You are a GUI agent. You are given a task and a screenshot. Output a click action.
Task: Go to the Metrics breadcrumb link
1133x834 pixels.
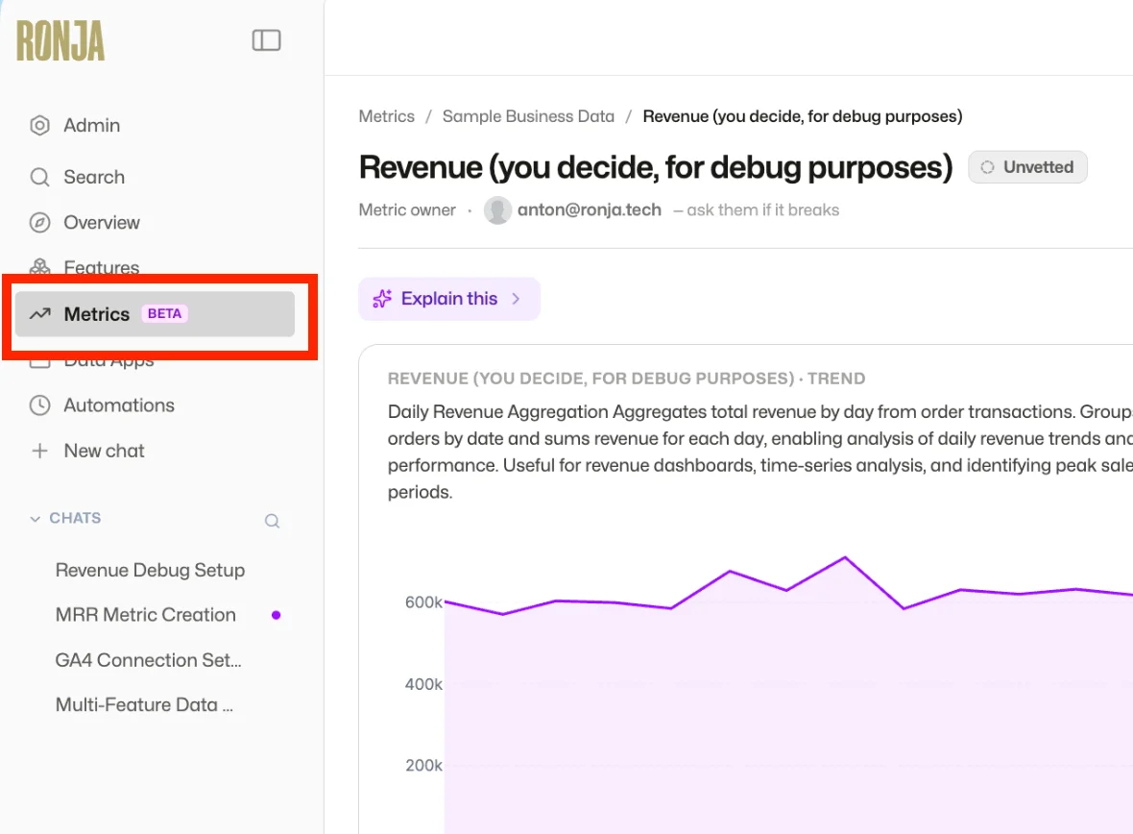[x=387, y=116]
